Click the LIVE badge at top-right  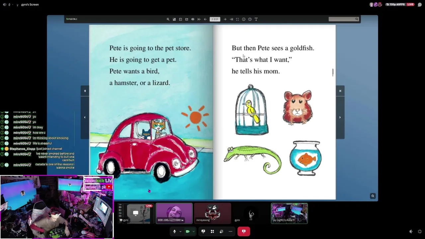(410, 5)
